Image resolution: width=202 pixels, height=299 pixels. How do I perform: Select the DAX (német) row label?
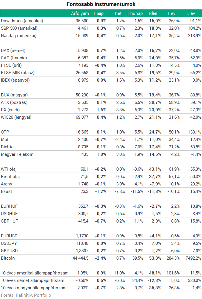(13, 50)
